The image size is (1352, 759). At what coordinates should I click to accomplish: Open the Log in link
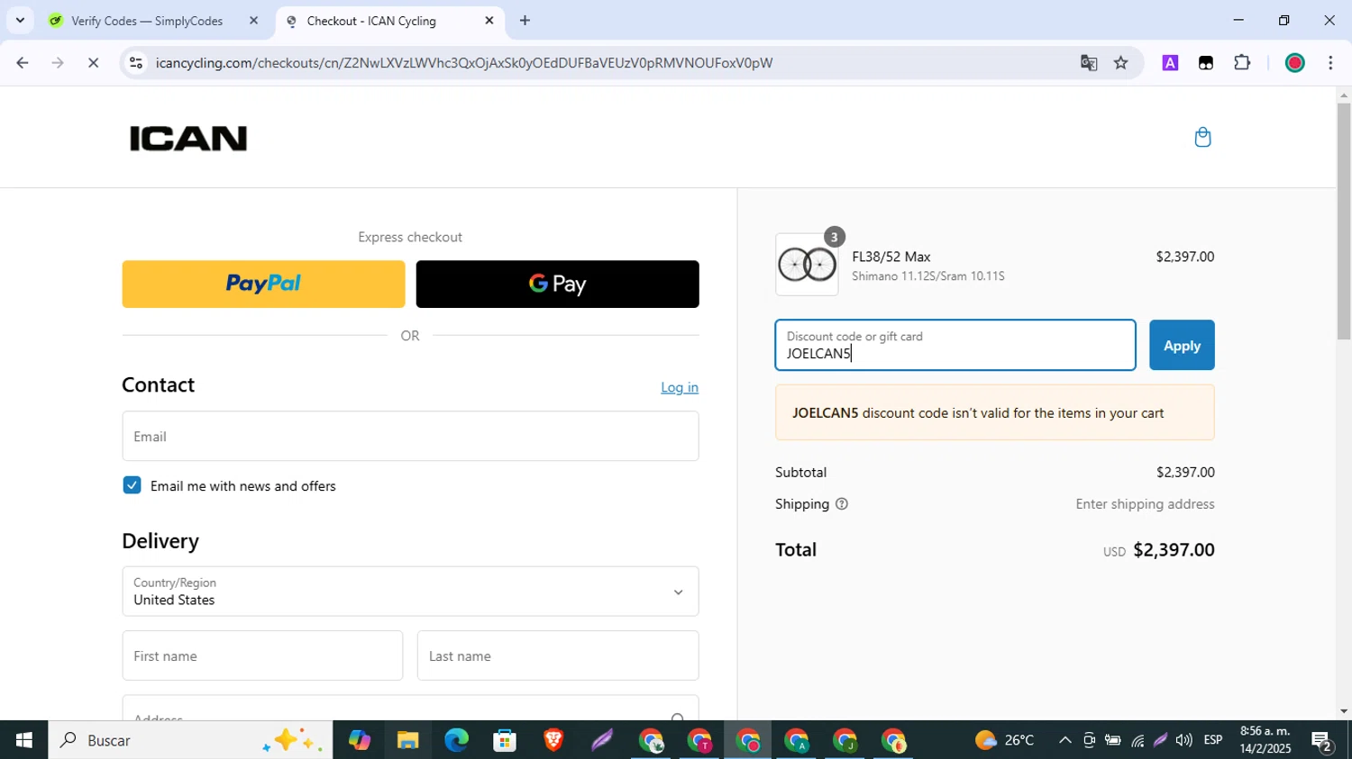click(680, 387)
